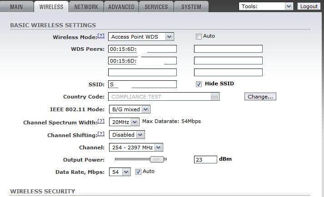
Task: Click the Output Power slider handle
Action: tap(157, 159)
